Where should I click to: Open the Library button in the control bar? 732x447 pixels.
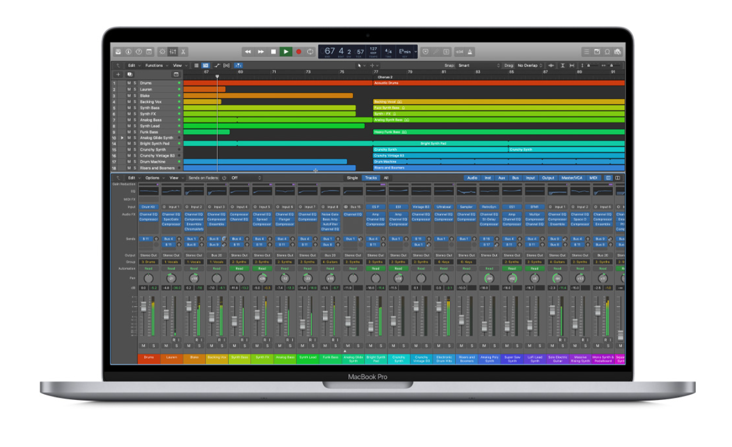click(118, 52)
